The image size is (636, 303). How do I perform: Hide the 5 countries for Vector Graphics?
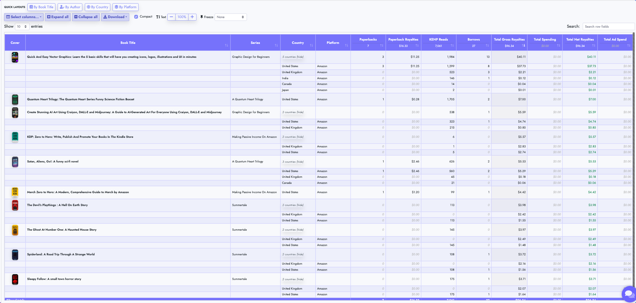tap(293, 57)
